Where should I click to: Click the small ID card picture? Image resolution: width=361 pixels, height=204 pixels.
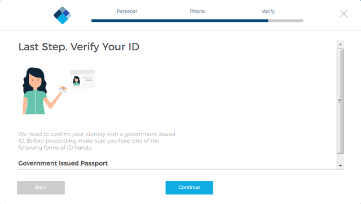coord(83,79)
